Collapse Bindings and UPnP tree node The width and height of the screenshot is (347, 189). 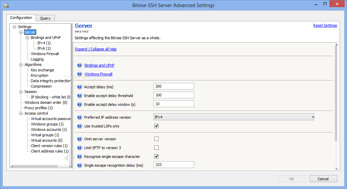[x=27, y=38]
